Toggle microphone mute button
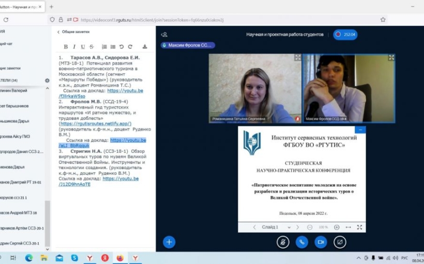Screen dimensions: 424x264 click(283, 242)
